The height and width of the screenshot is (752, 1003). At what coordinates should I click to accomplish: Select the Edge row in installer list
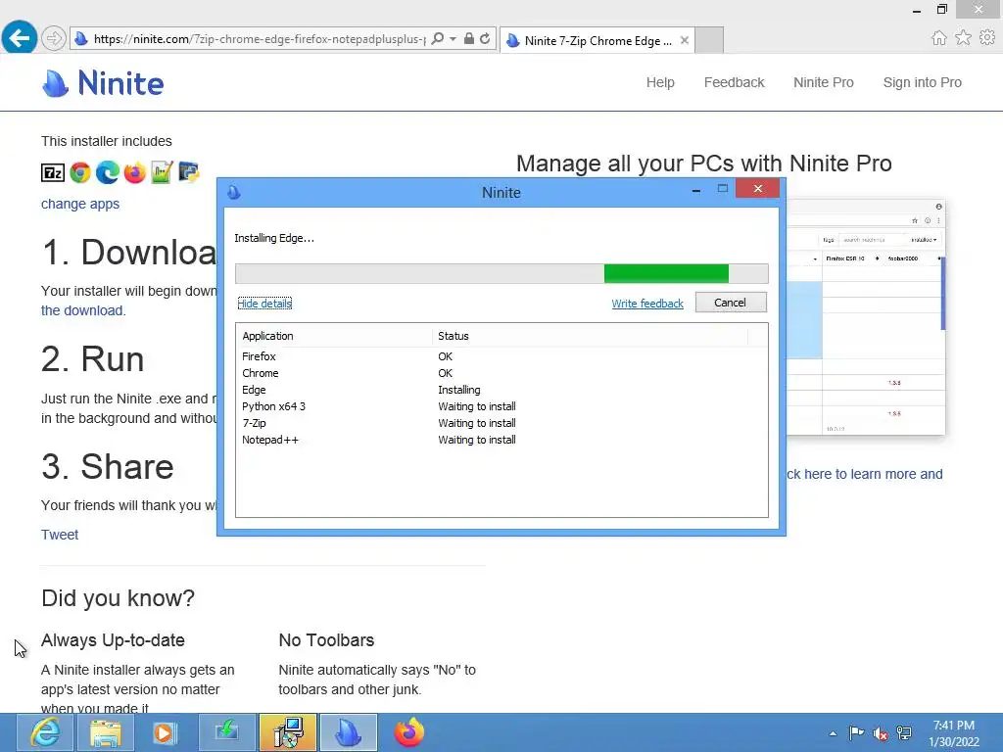501,390
